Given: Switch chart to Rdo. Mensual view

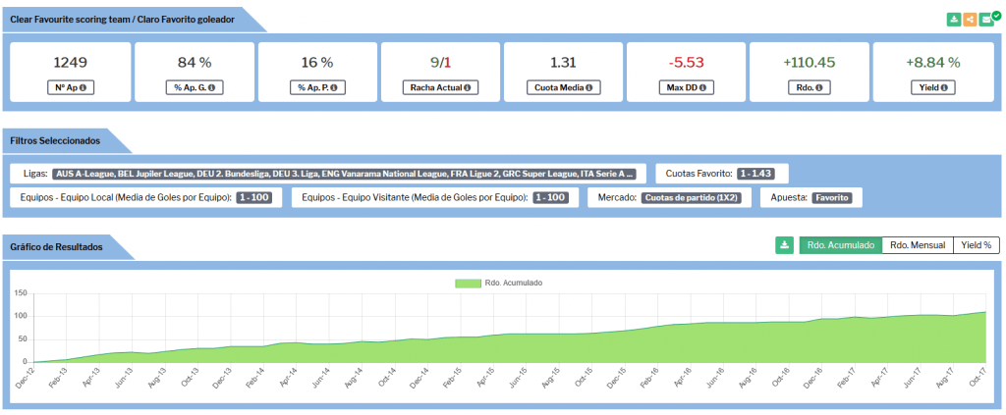Looking at the screenshot, I should [917, 245].
